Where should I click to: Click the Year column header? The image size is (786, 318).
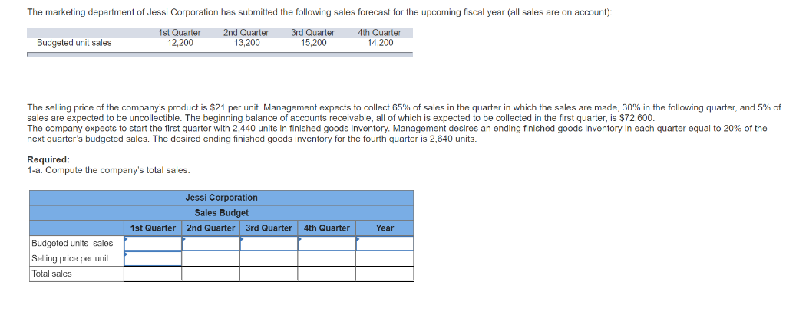tap(385, 228)
